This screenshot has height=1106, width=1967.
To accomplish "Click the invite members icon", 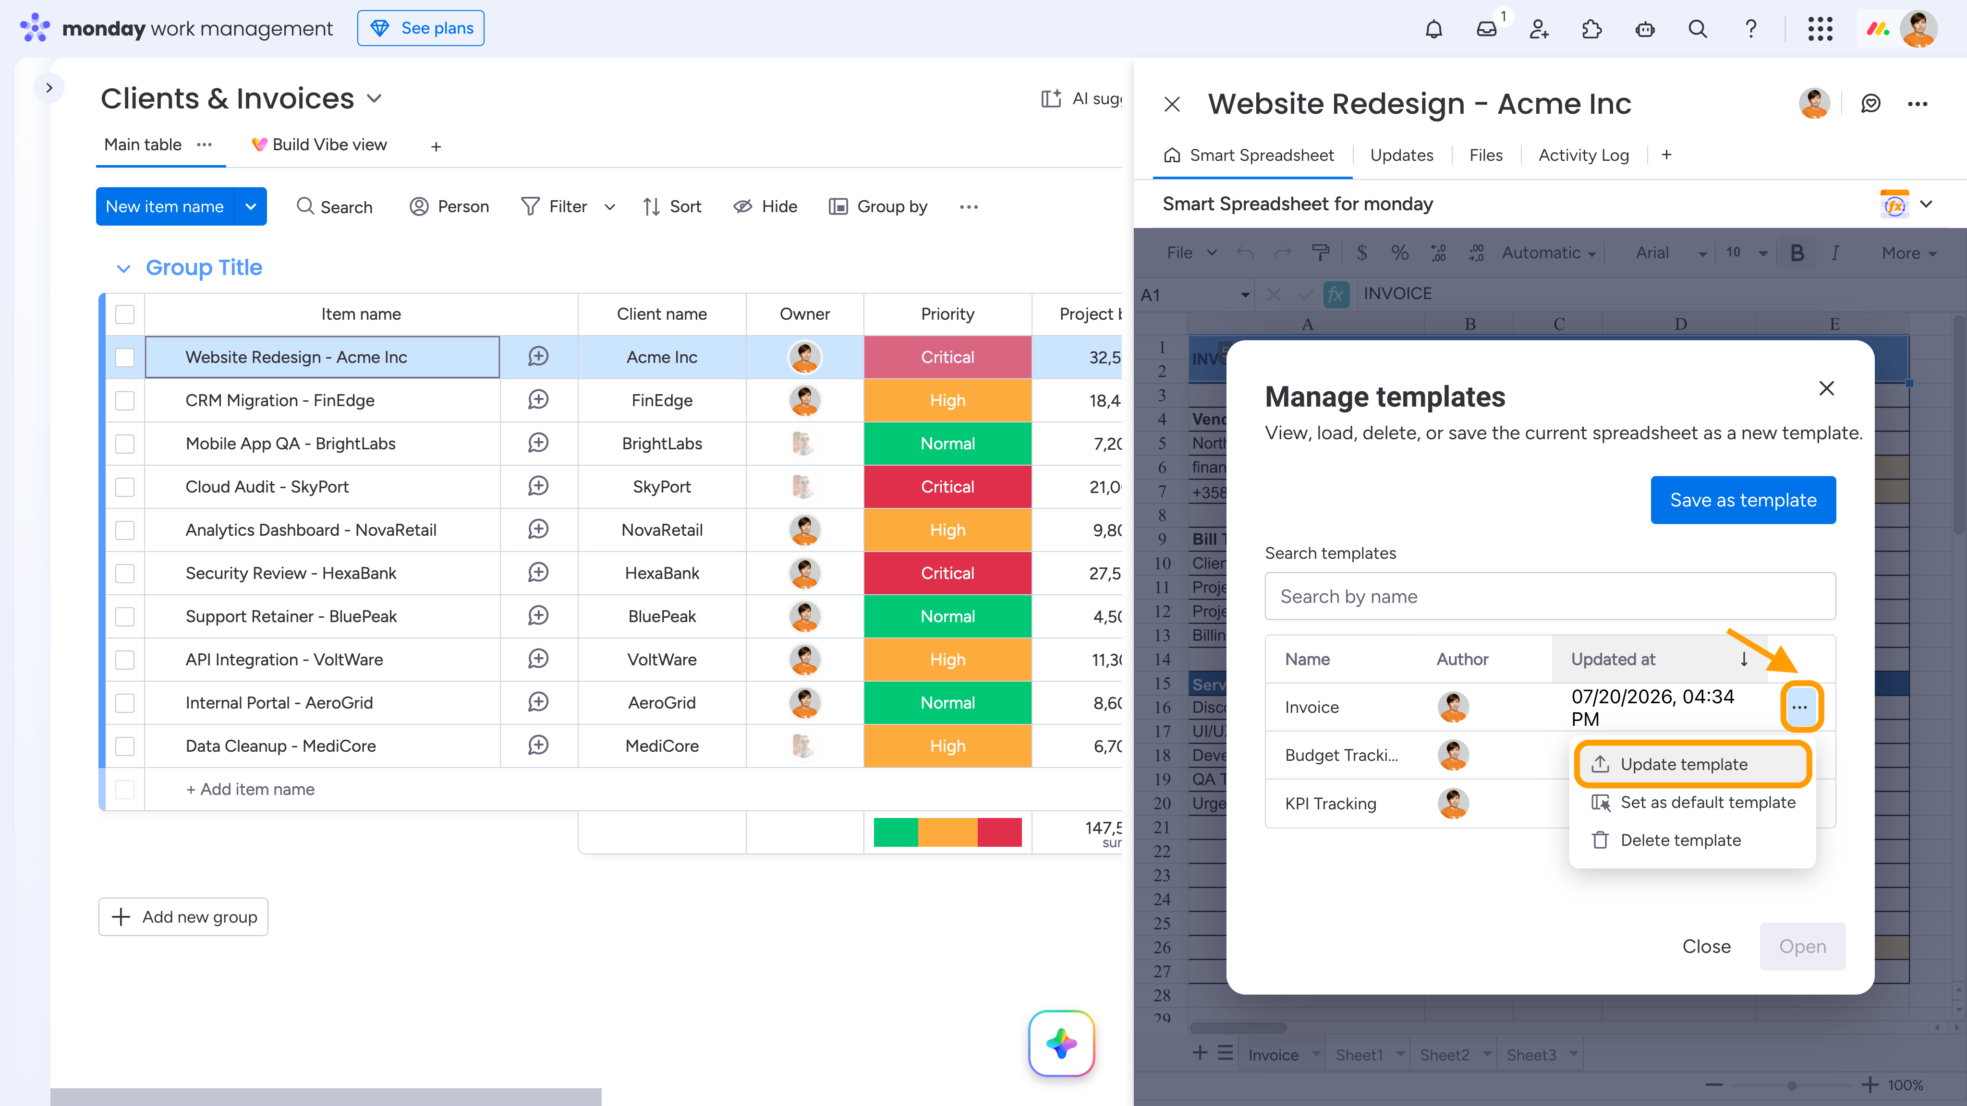I will coord(1539,29).
